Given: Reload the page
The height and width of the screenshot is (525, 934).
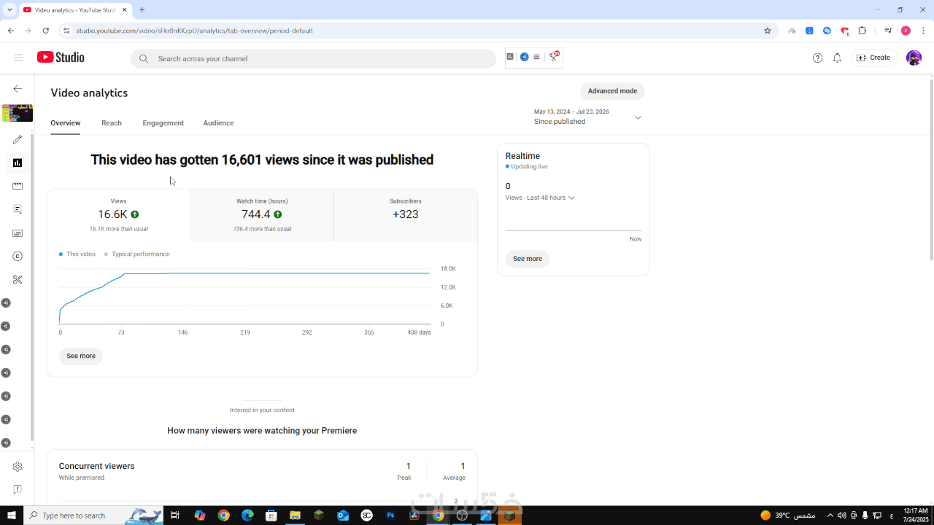Looking at the screenshot, I should pyautogui.click(x=46, y=31).
